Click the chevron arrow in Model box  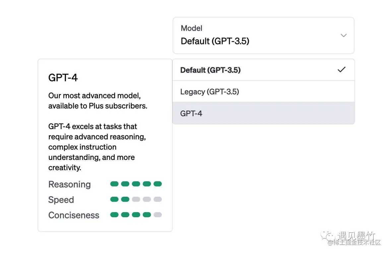pos(344,35)
